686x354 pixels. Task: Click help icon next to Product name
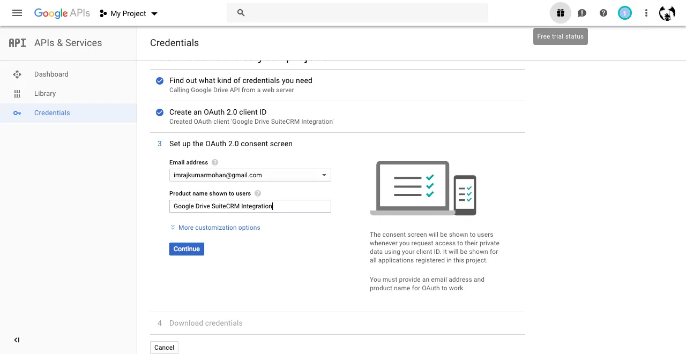[x=258, y=193]
